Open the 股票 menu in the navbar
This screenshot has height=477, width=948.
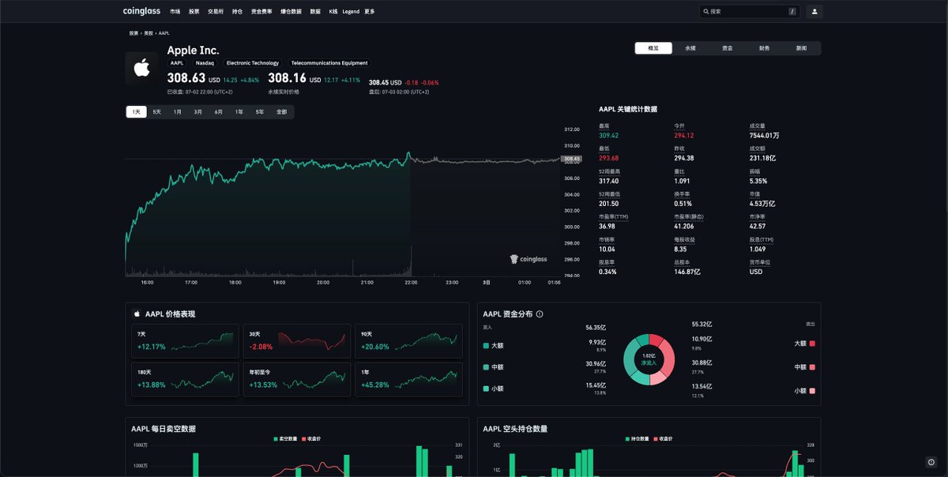click(194, 12)
